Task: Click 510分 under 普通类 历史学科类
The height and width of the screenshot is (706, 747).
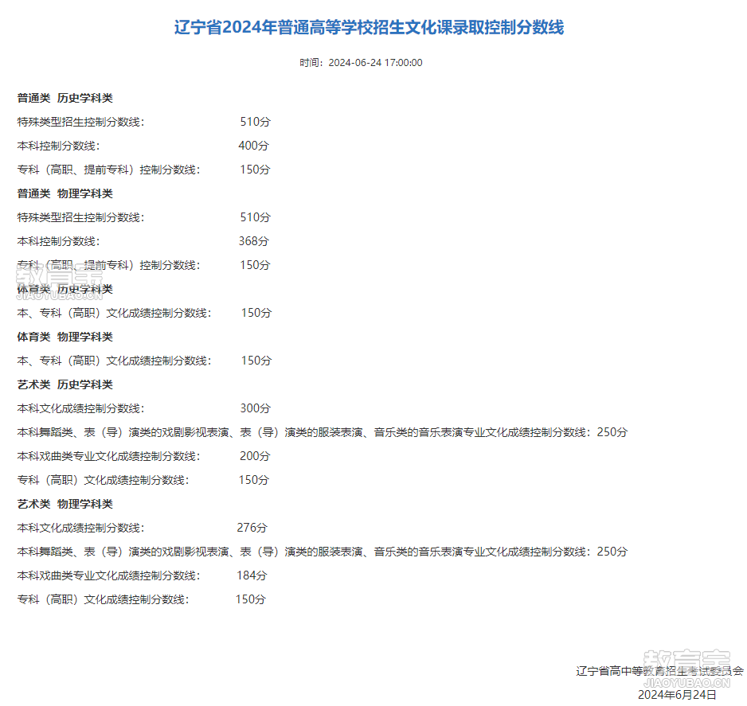Action: coord(255,122)
